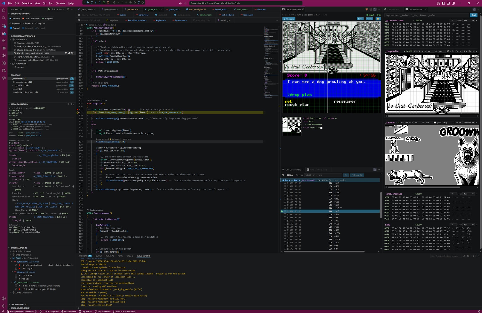This screenshot has width=482, height=313.
Task: Switch to the Problems panel tab
Action: [85, 256]
